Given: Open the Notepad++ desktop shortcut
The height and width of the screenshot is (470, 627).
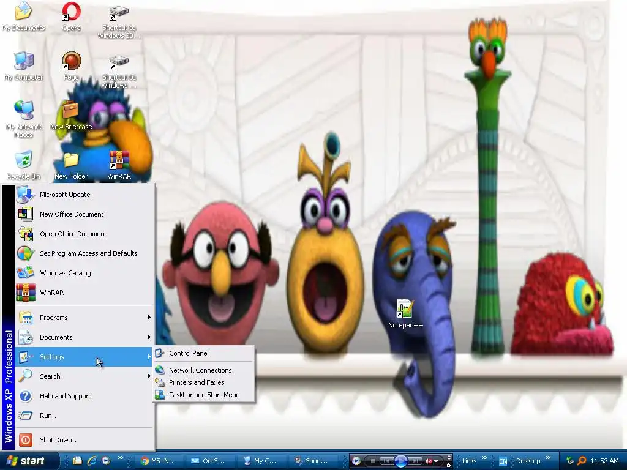Looking at the screenshot, I should (405, 314).
